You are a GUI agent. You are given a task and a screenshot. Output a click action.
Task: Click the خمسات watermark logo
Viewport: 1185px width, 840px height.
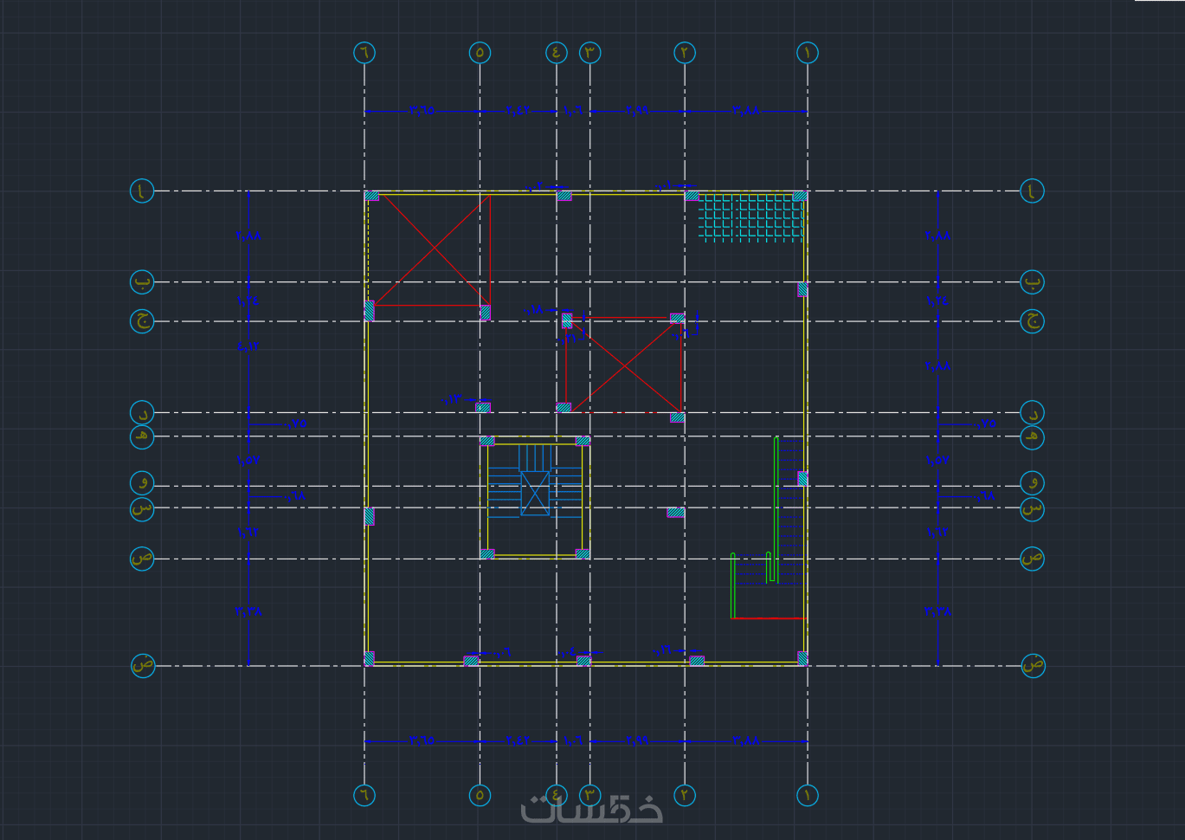592,809
